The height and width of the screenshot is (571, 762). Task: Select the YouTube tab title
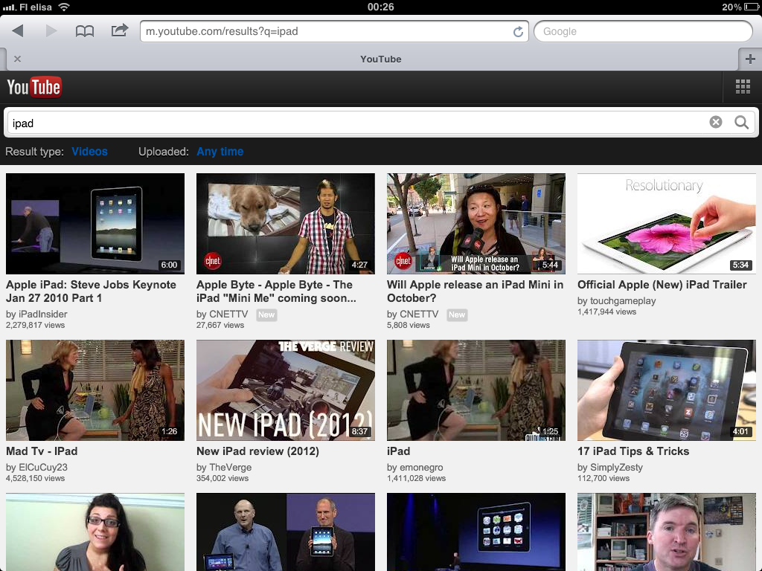tap(380, 59)
